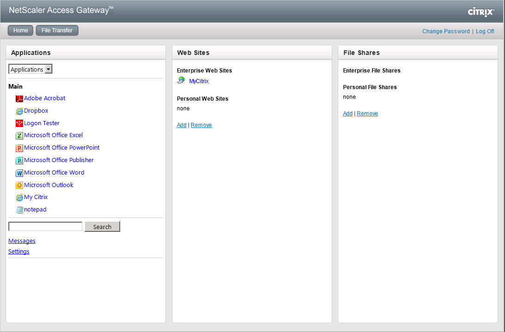Click the Logon Tester icon
The height and width of the screenshot is (332, 505).
[x=19, y=123]
